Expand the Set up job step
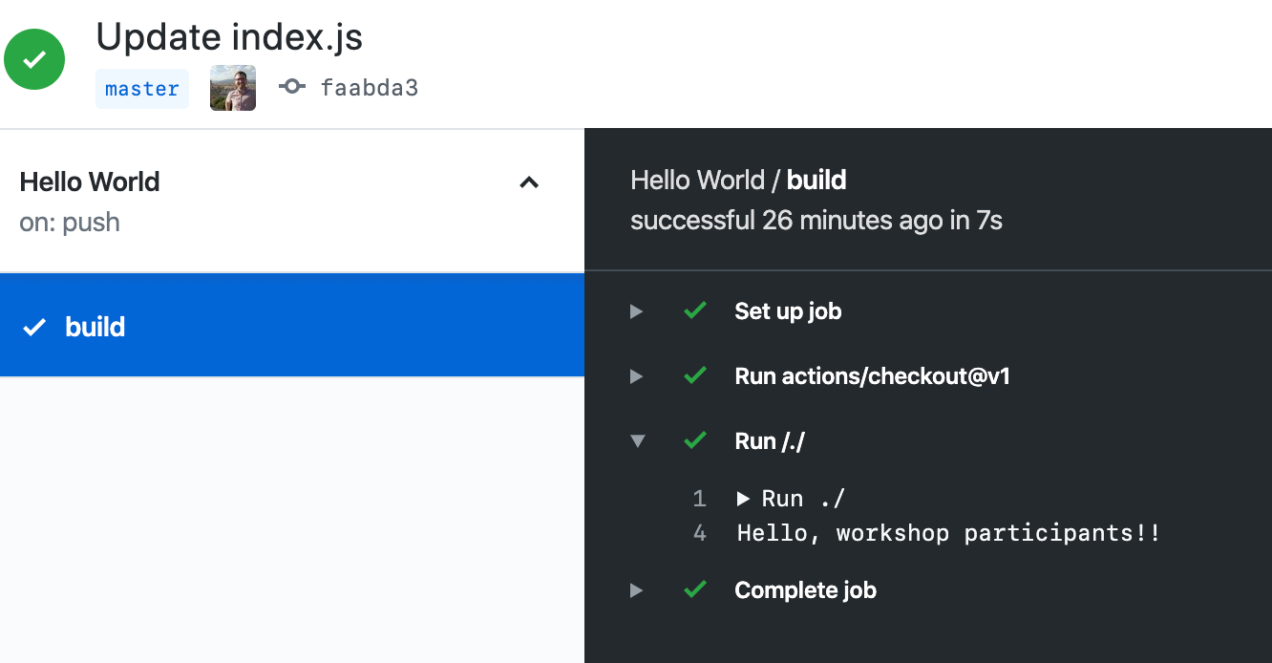The height and width of the screenshot is (663, 1272). [788, 311]
